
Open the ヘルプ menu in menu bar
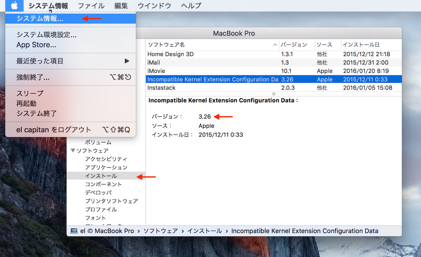(x=191, y=5)
